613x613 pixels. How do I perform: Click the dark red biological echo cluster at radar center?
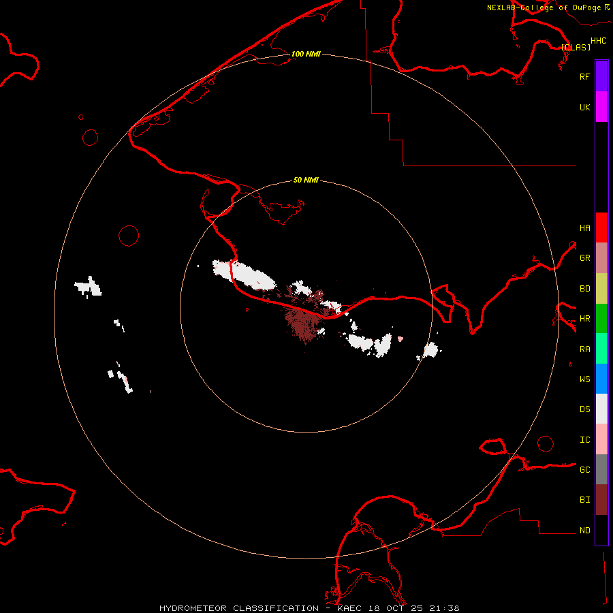tap(303, 321)
